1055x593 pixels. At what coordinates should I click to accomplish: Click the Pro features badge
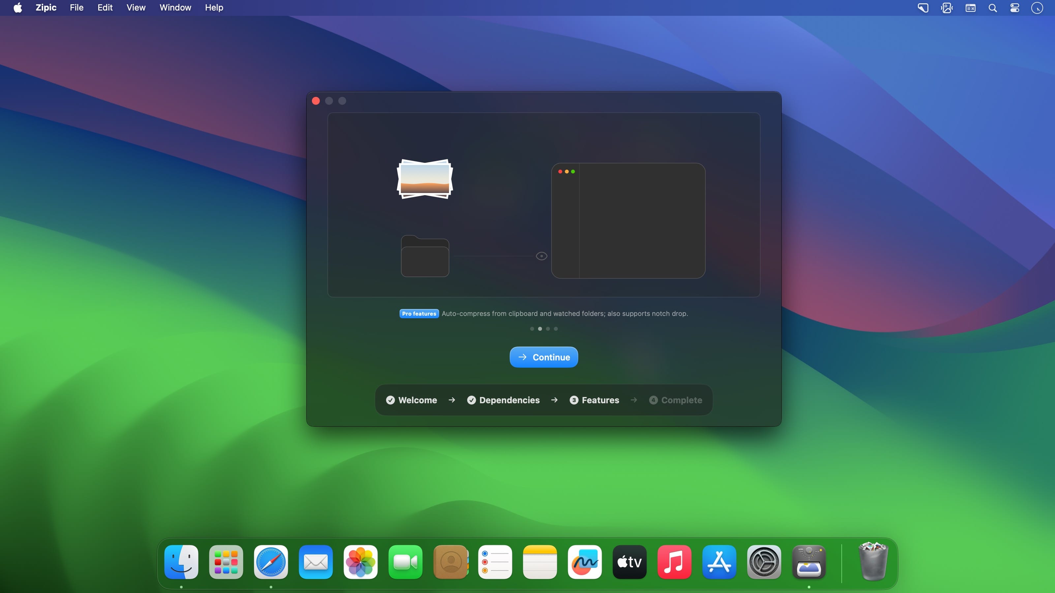click(419, 314)
